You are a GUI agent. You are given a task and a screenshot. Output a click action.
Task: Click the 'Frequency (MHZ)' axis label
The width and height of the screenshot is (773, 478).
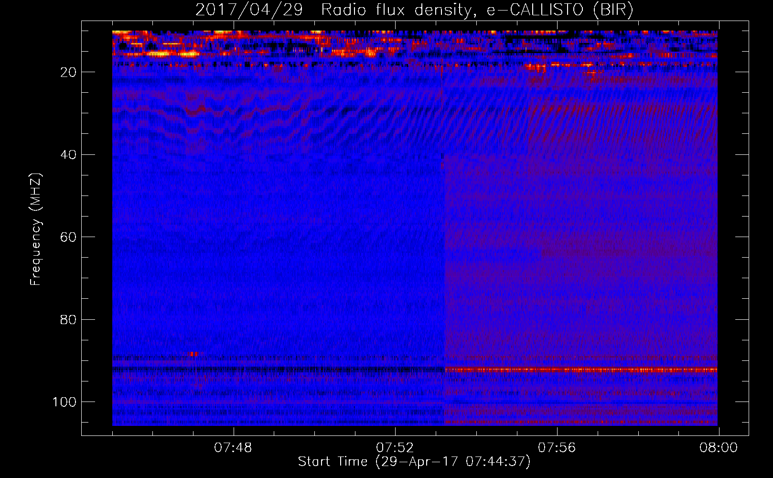click(x=36, y=229)
